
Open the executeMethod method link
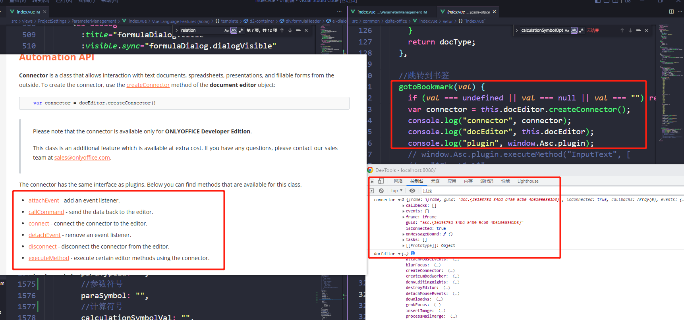click(49, 258)
